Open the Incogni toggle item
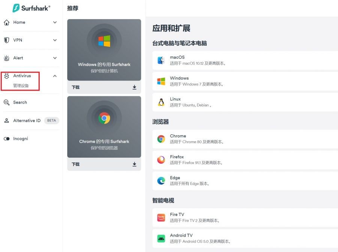 click(21, 139)
